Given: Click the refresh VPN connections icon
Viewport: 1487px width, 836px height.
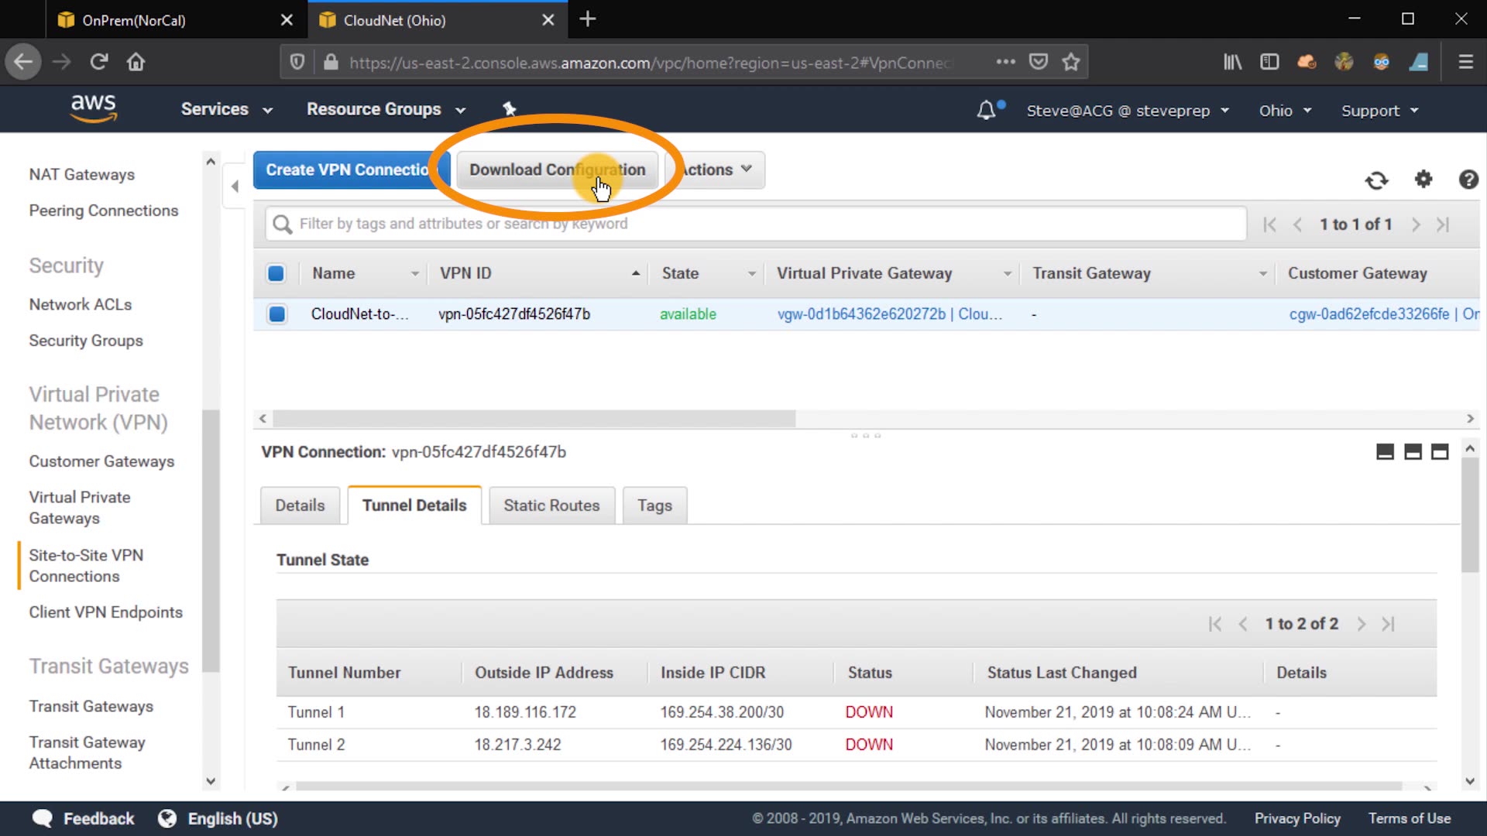Looking at the screenshot, I should 1376,180.
